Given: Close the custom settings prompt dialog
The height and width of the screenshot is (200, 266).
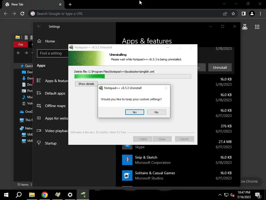Looking at the screenshot, I should 166,88.
